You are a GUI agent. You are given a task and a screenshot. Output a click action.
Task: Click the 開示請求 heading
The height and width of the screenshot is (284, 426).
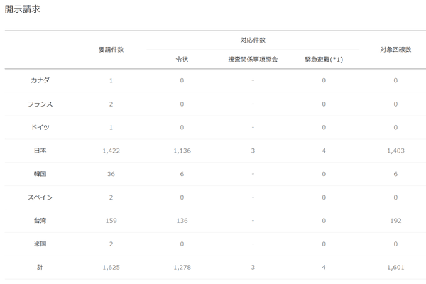22,9
